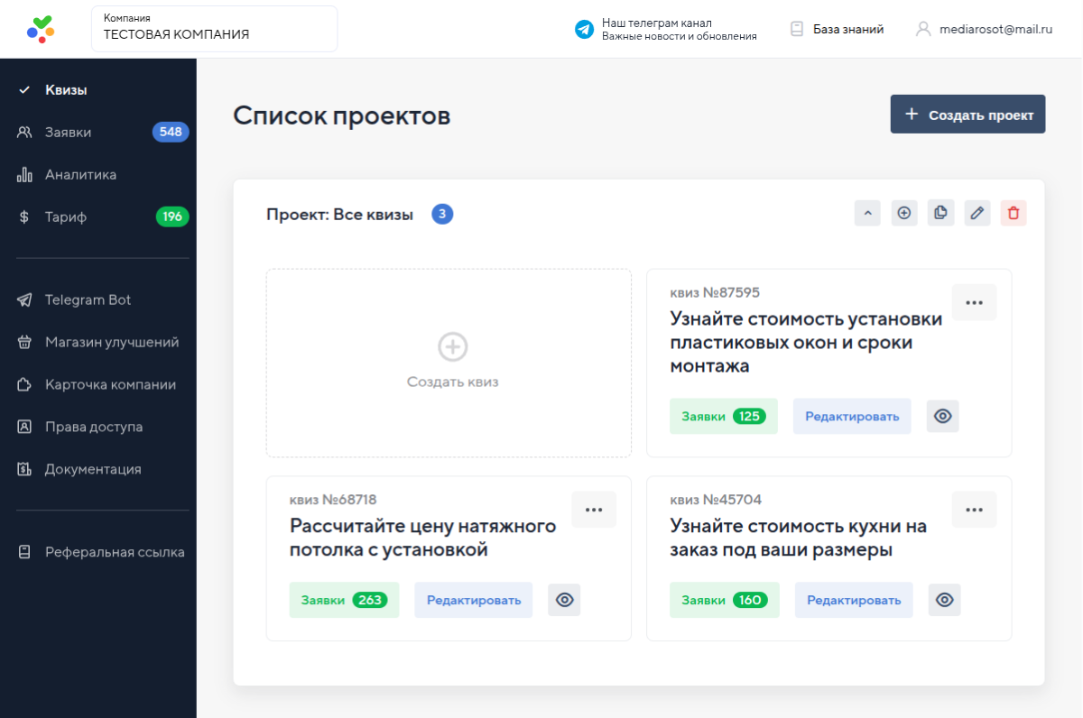Duplicate the project using the copy icon
The width and height of the screenshot is (1083, 718).
tap(940, 213)
